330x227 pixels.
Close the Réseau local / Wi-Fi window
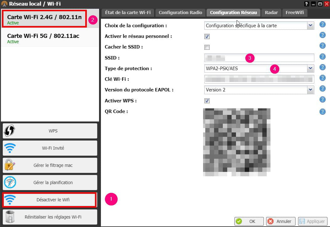pyautogui.click(x=327, y=4)
